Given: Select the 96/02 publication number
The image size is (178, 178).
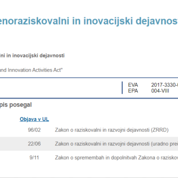Looking at the screenshot, I should (x=34, y=130).
